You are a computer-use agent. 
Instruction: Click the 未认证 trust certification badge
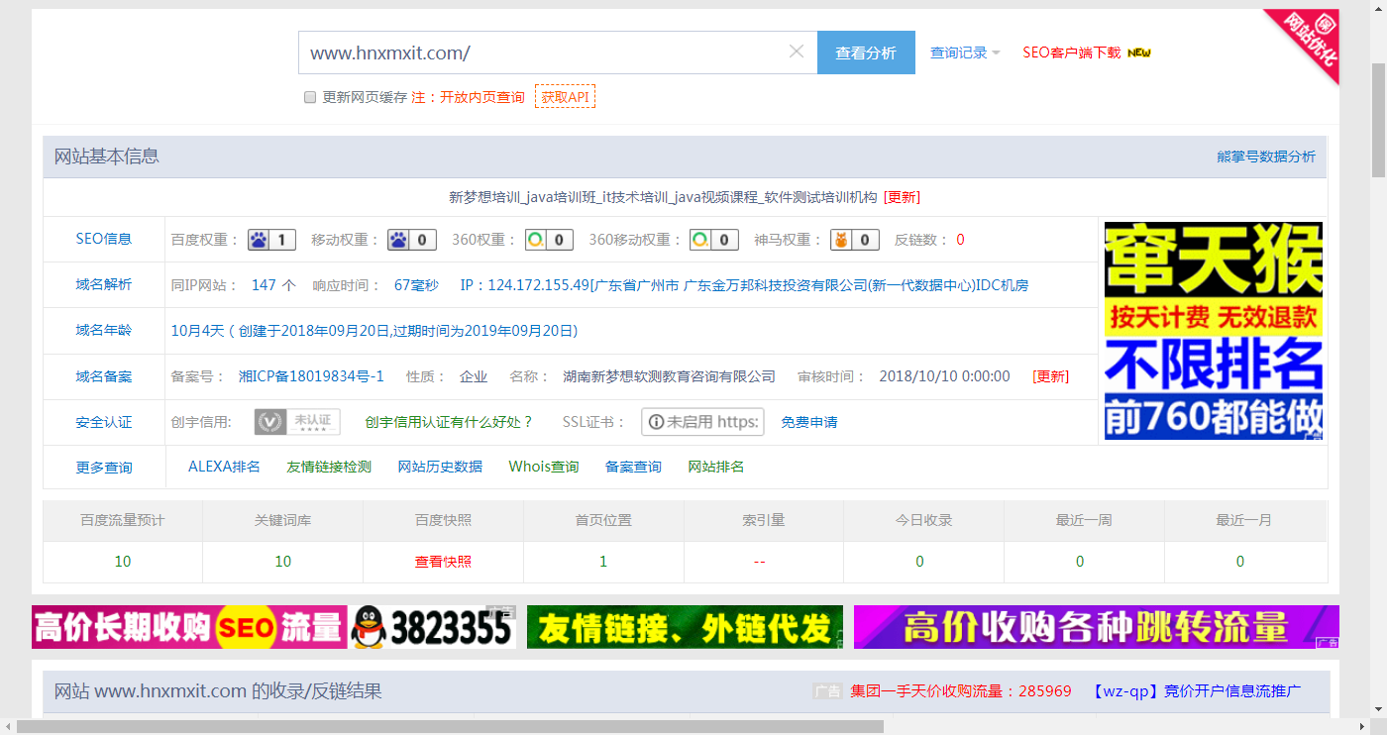click(297, 422)
